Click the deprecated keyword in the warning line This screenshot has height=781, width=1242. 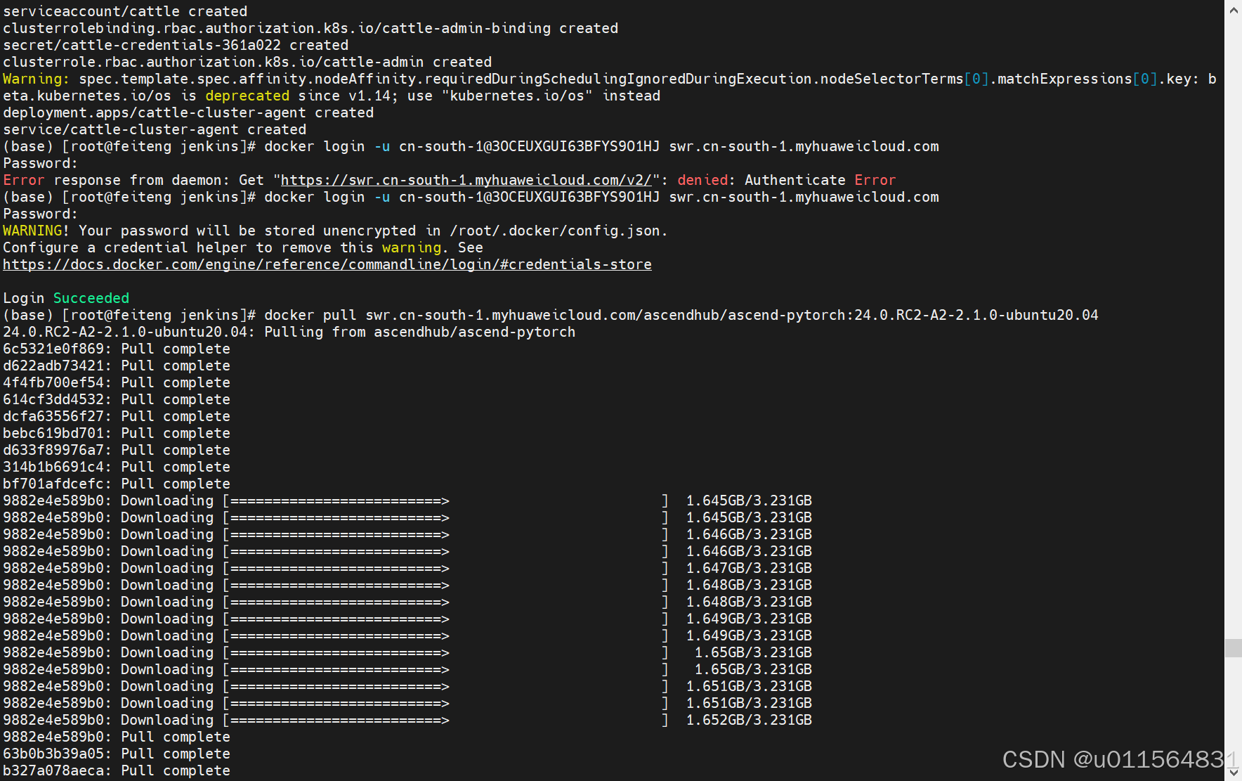[x=247, y=96]
